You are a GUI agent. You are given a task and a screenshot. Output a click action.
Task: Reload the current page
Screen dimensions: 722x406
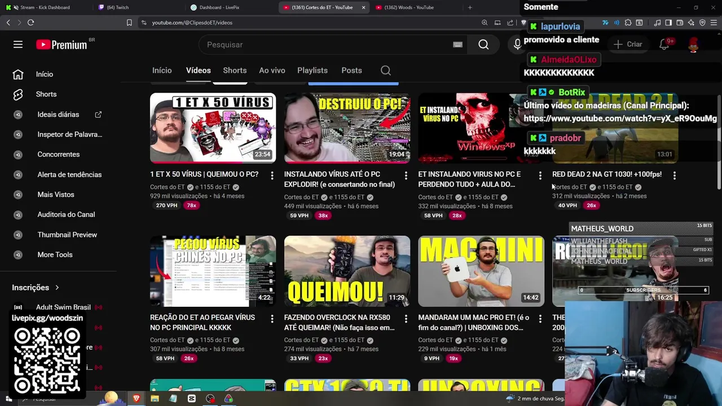point(30,23)
